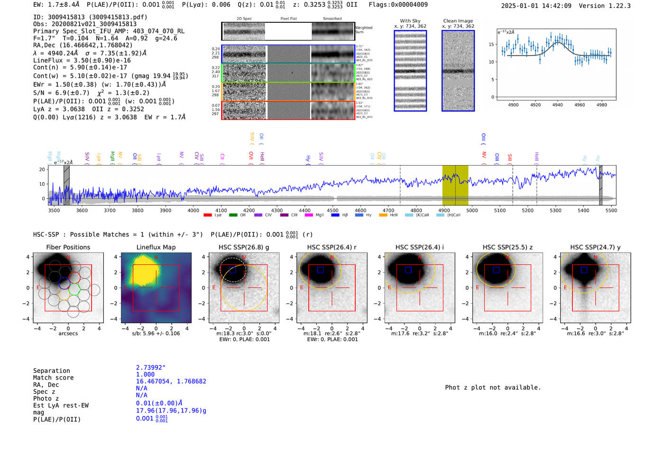Select the Weighted Sum 2D spectrum row
Viewport: 664px width, 452px height.
(x=288, y=31)
